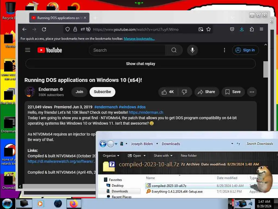Go to YouTube home via logo

pyautogui.click(x=50, y=50)
